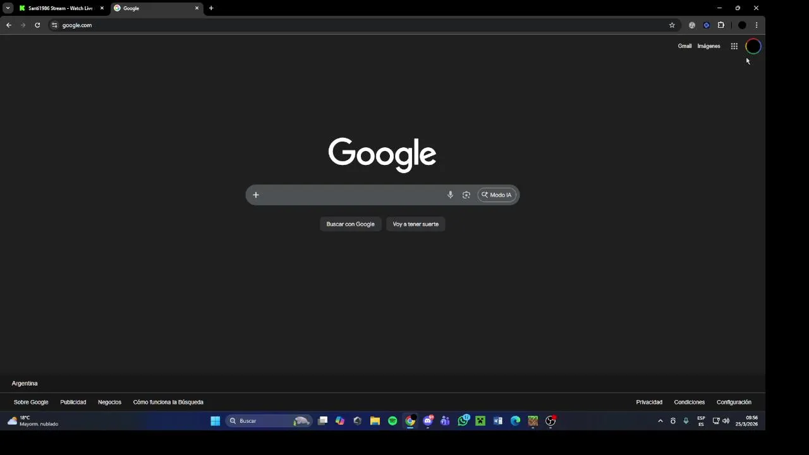The image size is (809, 455).
Task: Open Discord from taskbar
Action: 428,421
